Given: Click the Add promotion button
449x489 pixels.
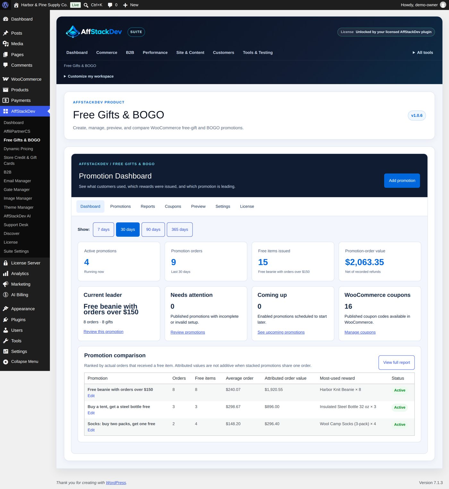Looking at the screenshot, I should pos(402,181).
